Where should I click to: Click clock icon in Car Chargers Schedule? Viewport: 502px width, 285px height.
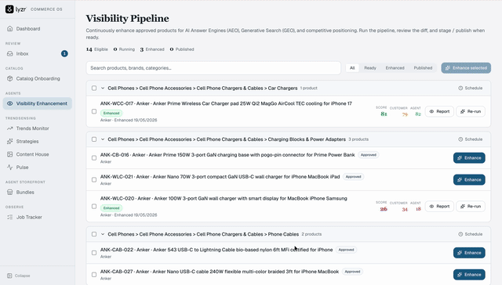click(x=460, y=88)
